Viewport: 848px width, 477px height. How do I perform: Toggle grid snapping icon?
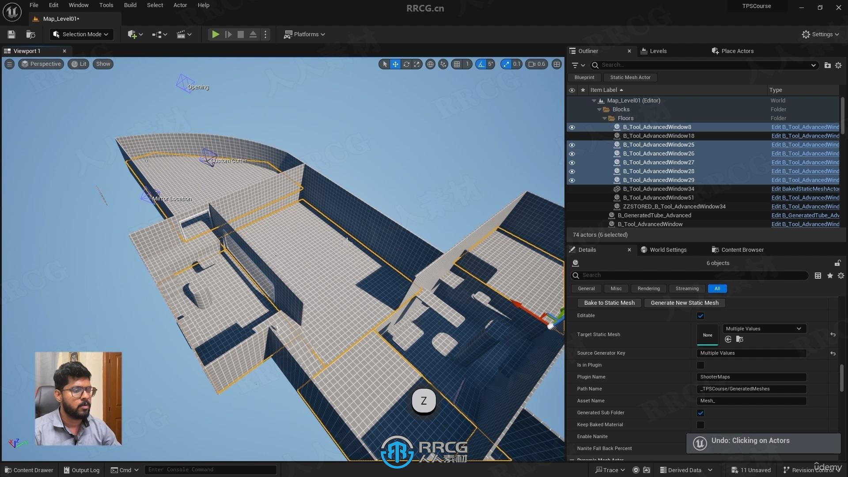(457, 64)
